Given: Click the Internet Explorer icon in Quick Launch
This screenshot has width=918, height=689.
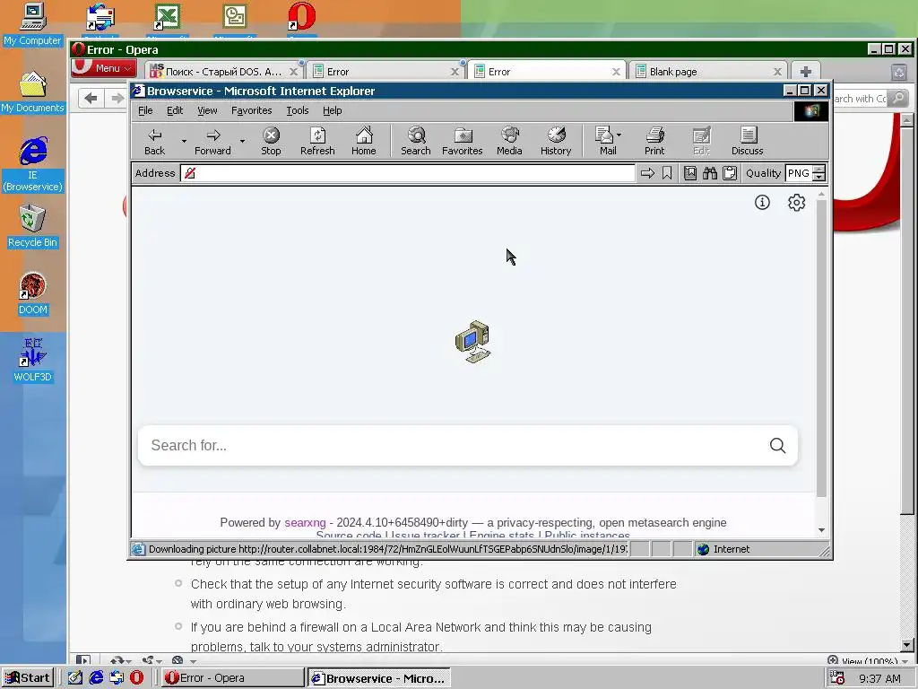Looking at the screenshot, I should (x=96, y=677).
